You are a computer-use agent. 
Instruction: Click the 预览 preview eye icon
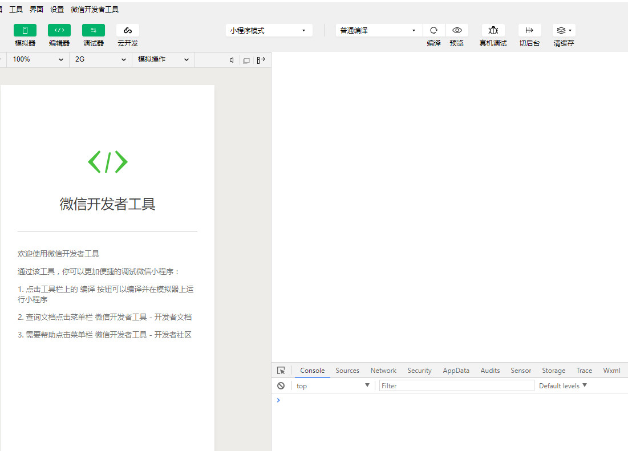(x=457, y=30)
